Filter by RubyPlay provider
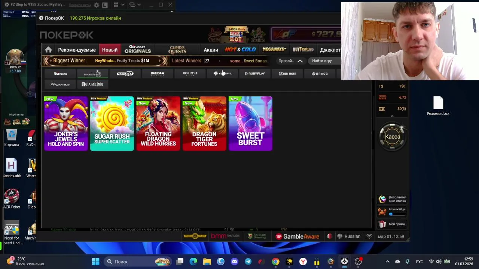The height and width of the screenshot is (269, 479). click(255, 74)
